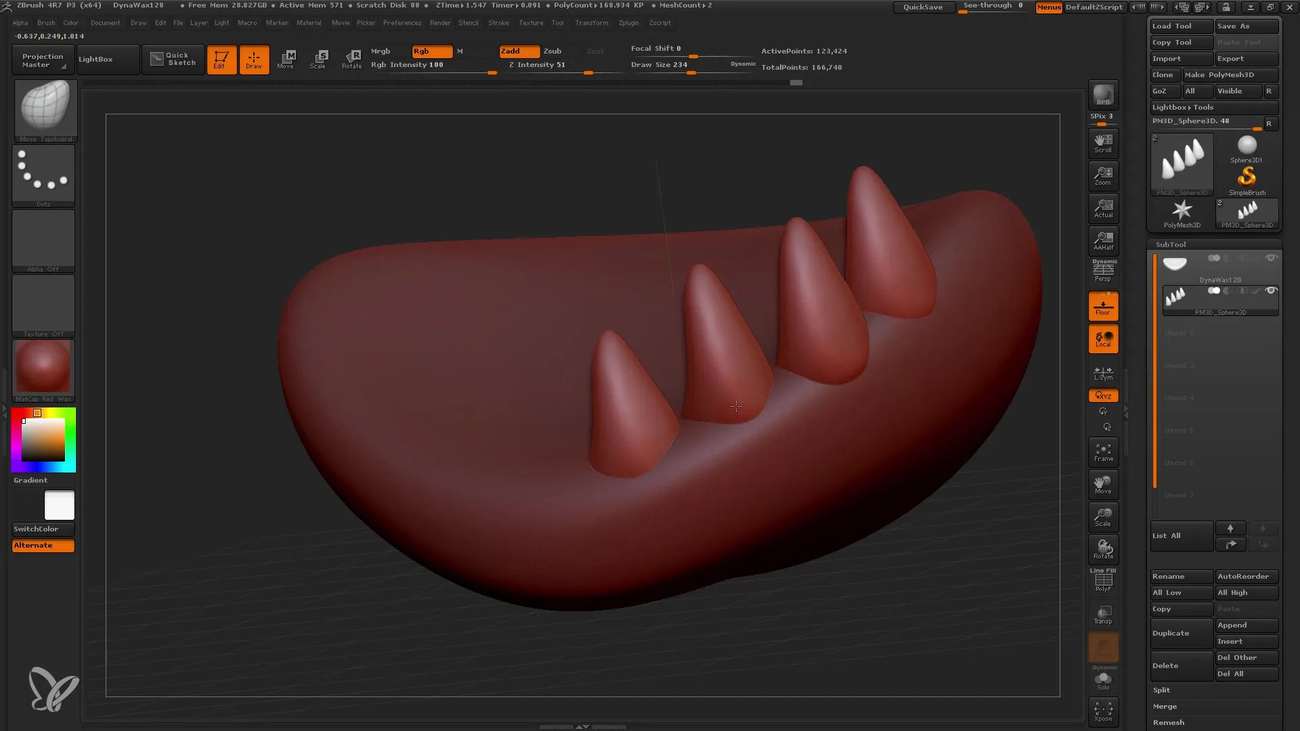The width and height of the screenshot is (1300, 731).
Task: Toggle Zadd sculpting mode on
Action: point(518,50)
